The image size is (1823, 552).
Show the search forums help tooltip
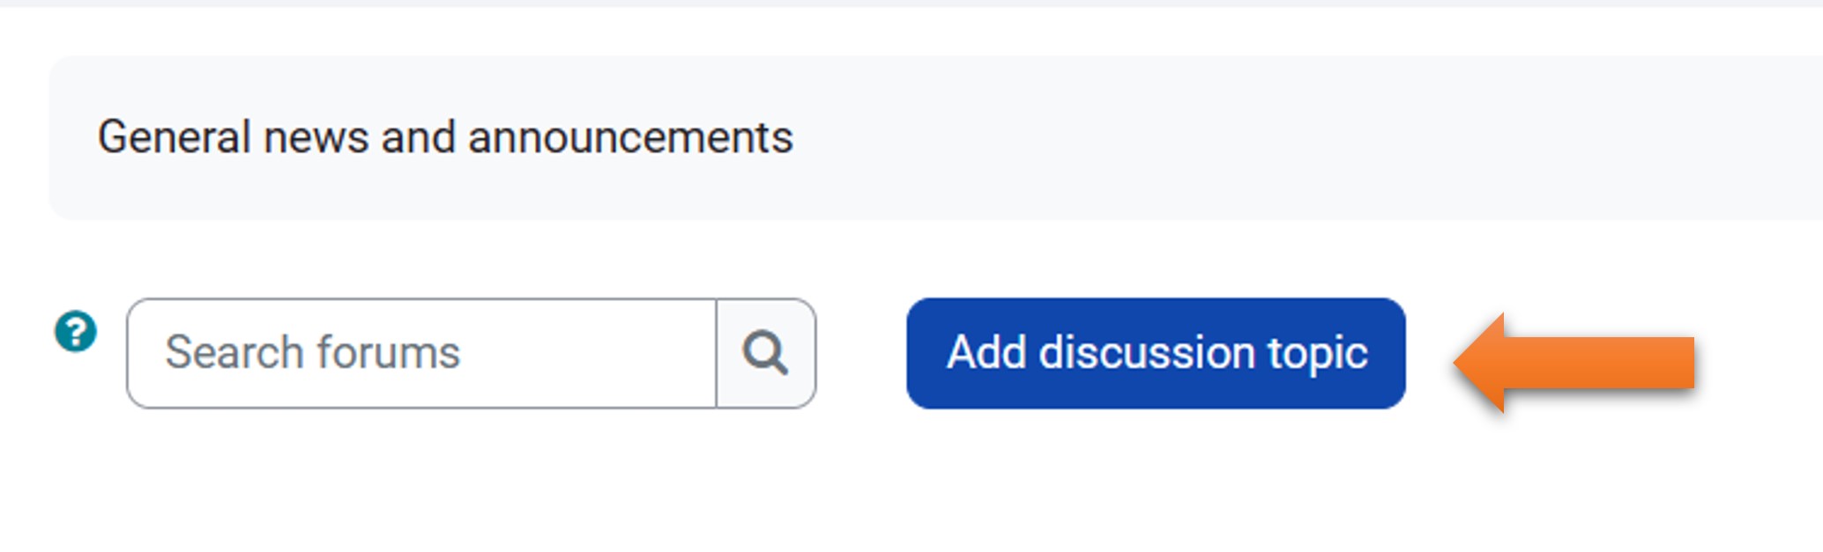pyautogui.click(x=76, y=332)
